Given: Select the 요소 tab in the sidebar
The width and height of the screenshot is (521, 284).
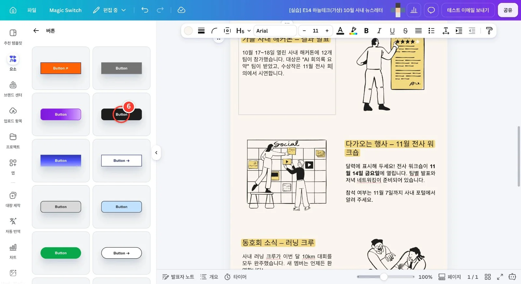Looking at the screenshot, I should point(13,62).
